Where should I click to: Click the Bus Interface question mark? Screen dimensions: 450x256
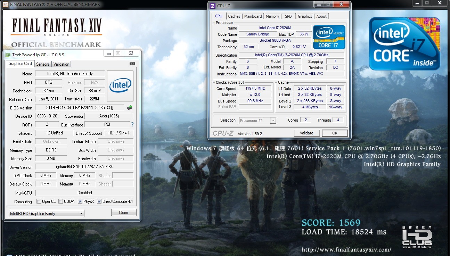132,124
